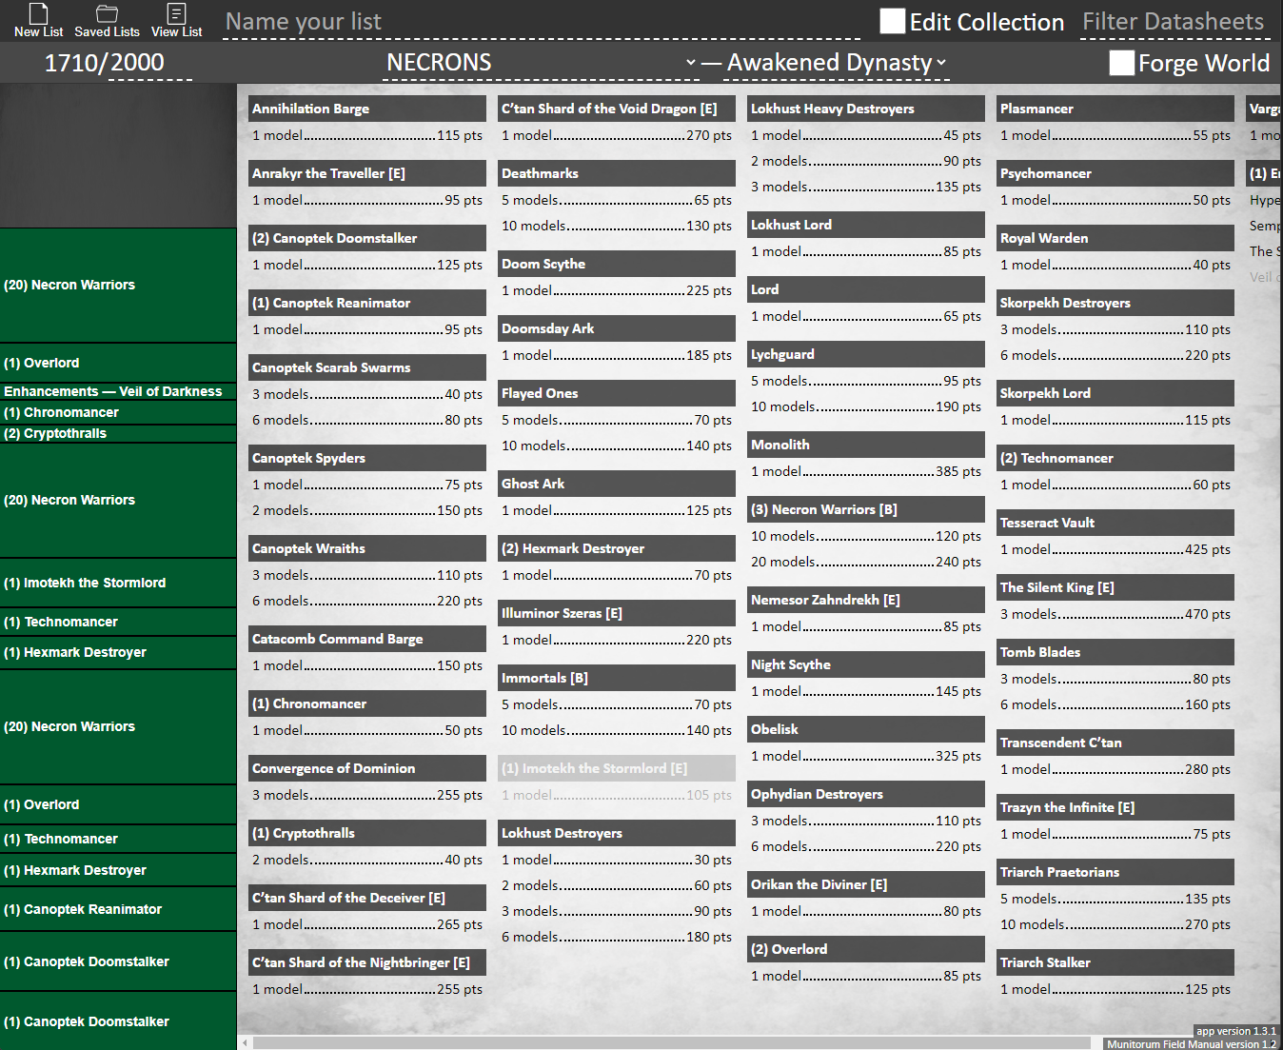Click the New List icon
The height and width of the screenshot is (1050, 1283).
click(x=38, y=20)
